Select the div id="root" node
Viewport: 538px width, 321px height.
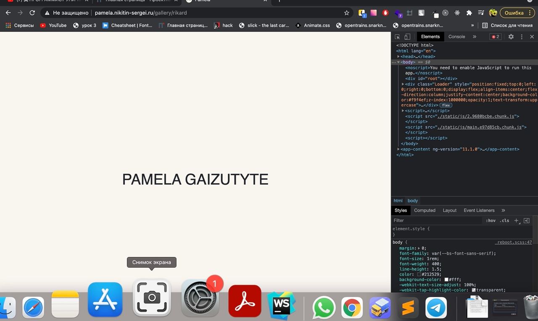tap(431, 79)
